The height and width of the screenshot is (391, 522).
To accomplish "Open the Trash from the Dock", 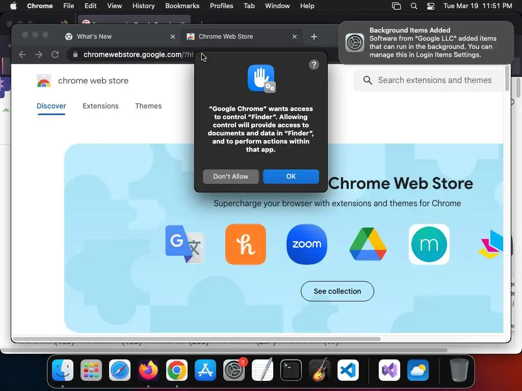I will point(459,370).
